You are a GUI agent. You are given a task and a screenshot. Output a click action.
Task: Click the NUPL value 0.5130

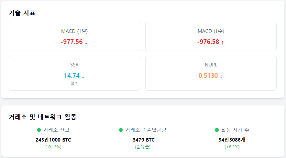coord(208,76)
